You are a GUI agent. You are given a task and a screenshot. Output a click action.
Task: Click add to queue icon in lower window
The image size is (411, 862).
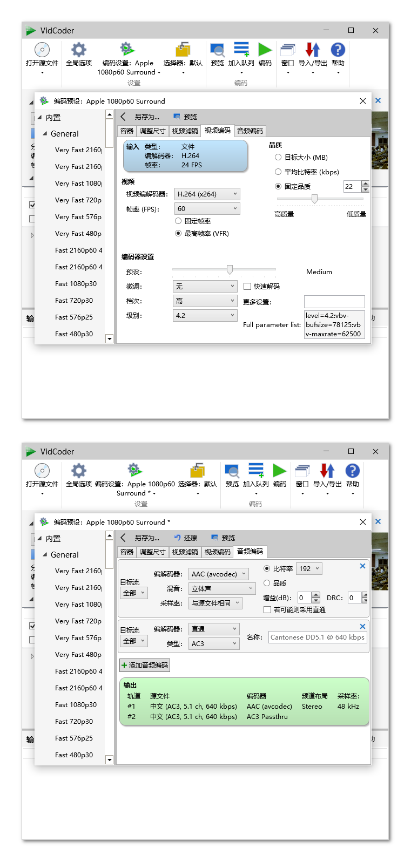(256, 471)
